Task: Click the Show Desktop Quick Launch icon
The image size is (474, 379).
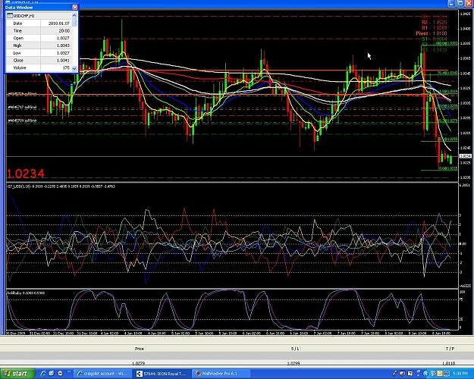Action: click(52, 374)
